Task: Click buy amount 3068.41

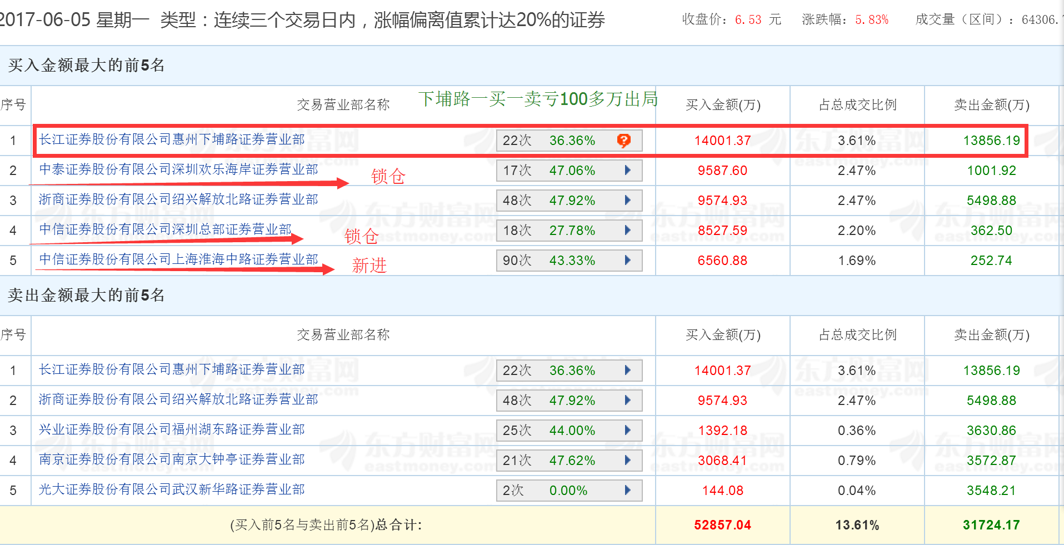Action: pos(722,461)
